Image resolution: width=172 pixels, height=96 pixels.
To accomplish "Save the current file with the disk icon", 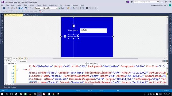I will [x=19, y=8].
